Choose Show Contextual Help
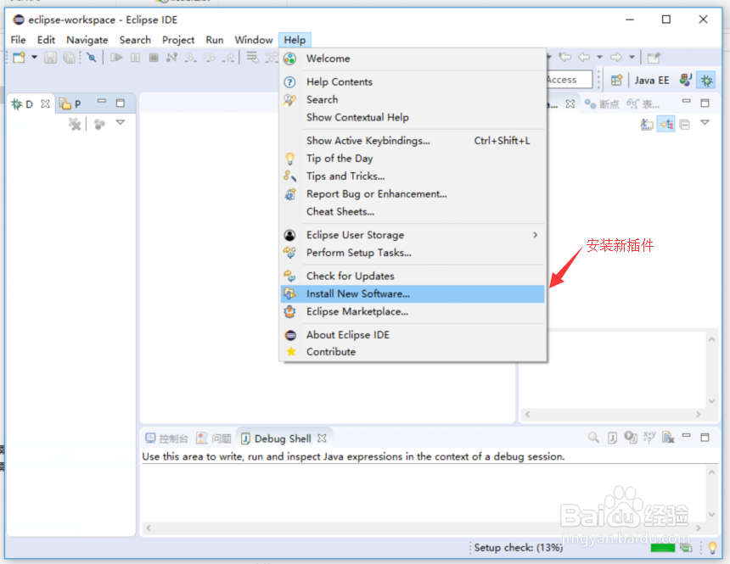This screenshot has width=730, height=564. tap(413, 117)
